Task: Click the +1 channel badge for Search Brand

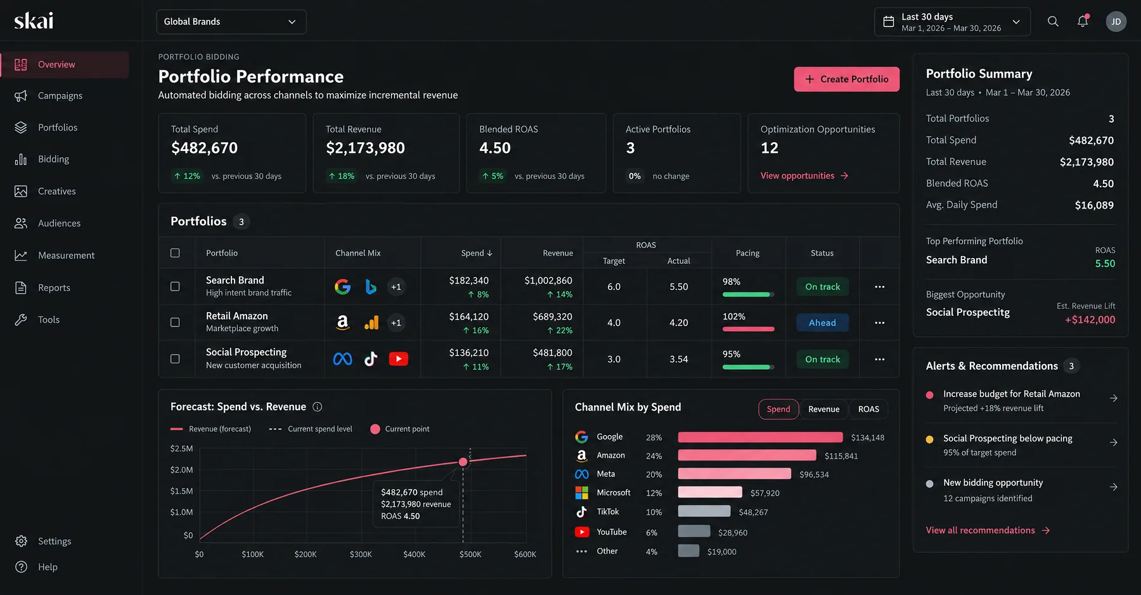Action: 396,287
